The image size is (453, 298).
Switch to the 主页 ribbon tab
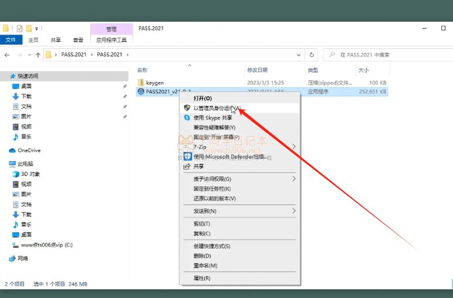pos(33,40)
